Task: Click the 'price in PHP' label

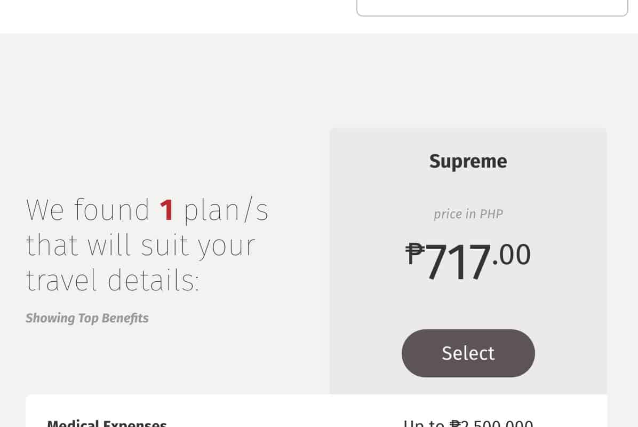Action: tap(468, 214)
